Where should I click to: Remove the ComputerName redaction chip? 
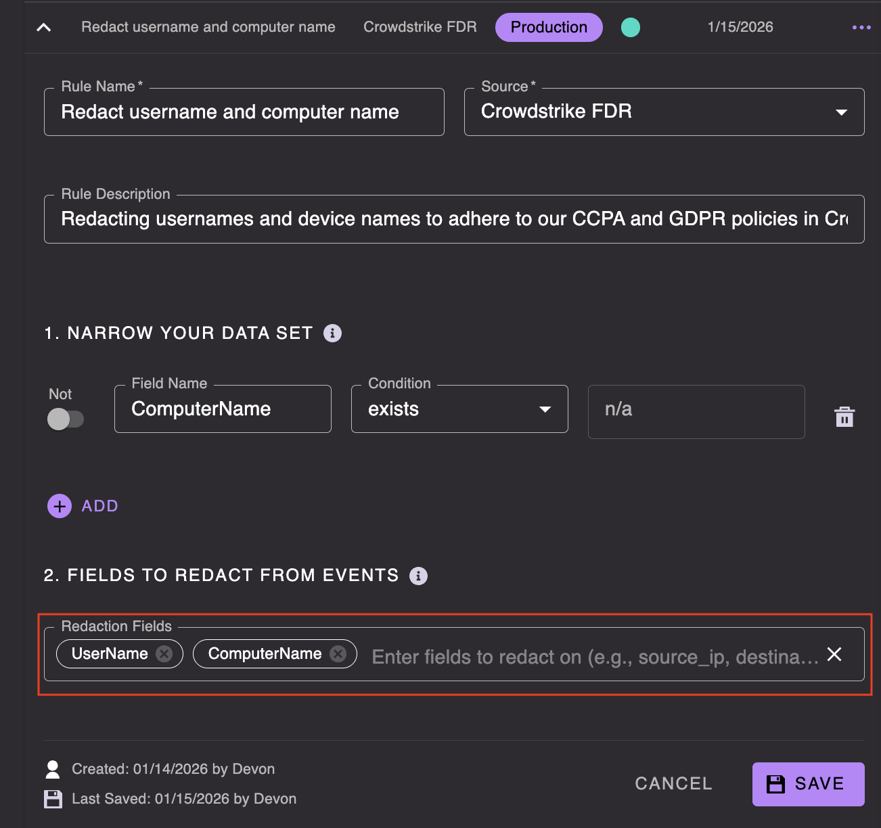tap(338, 653)
